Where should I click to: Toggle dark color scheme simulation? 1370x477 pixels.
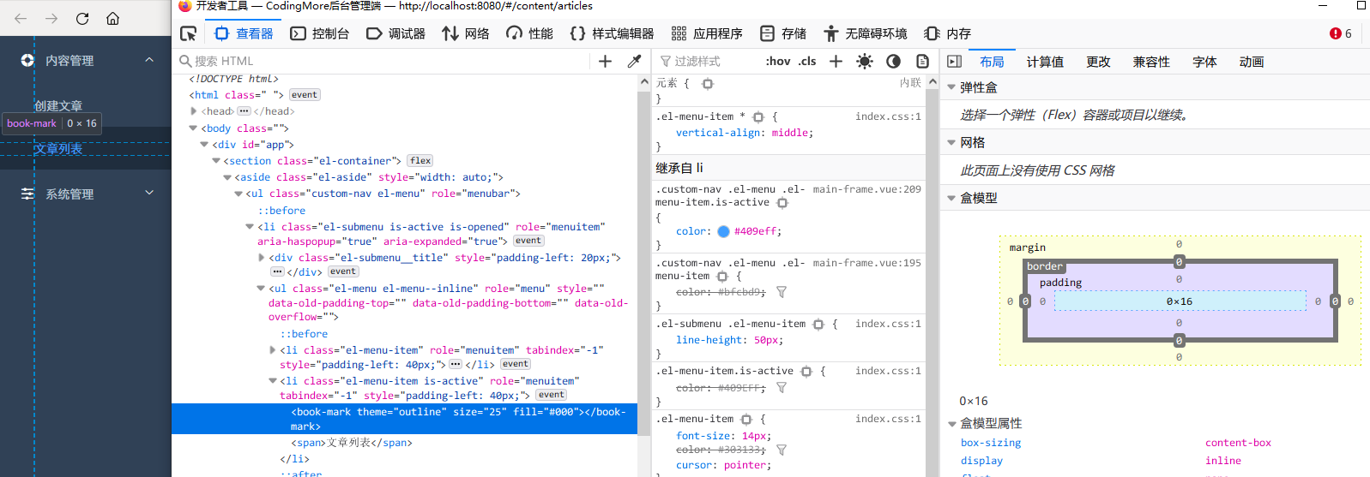(x=893, y=61)
